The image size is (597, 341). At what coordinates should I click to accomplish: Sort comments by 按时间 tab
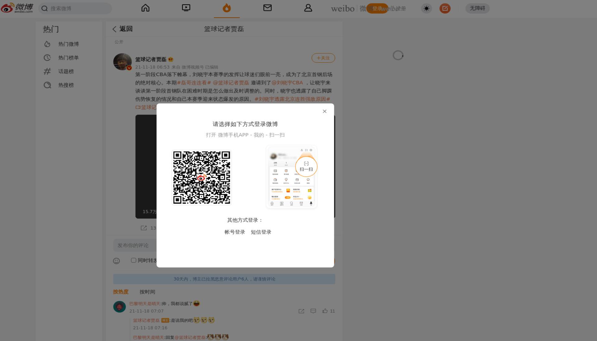click(147, 292)
